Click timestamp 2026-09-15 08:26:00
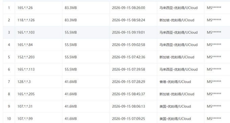The width and height of the screenshot is (230, 123). (x=129, y=8)
